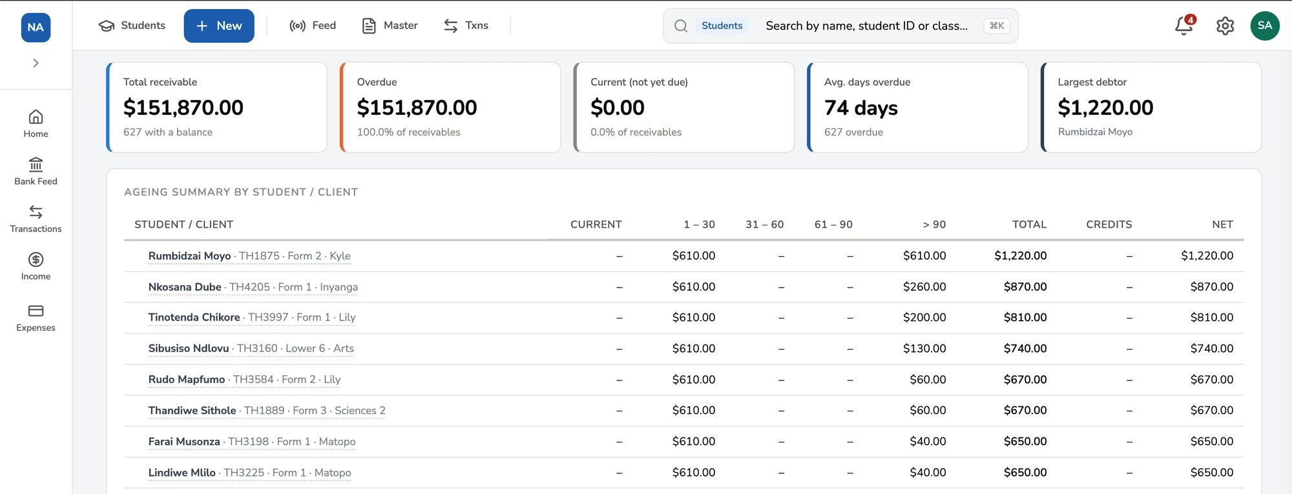Image resolution: width=1292 pixels, height=494 pixels.
Task: Go to Transactions in the sidebar
Action: [x=36, y=219]
